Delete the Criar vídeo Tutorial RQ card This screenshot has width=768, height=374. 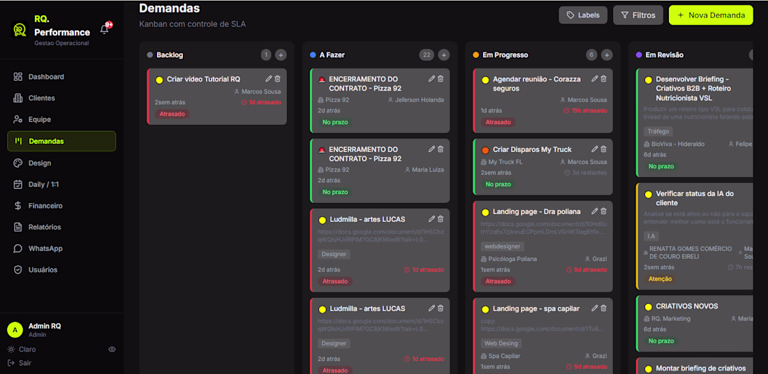point(278,79)
